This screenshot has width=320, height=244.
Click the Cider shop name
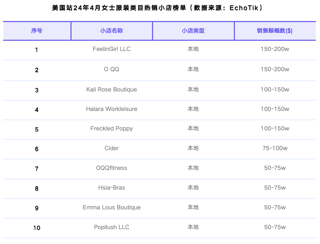click(111, 148)
